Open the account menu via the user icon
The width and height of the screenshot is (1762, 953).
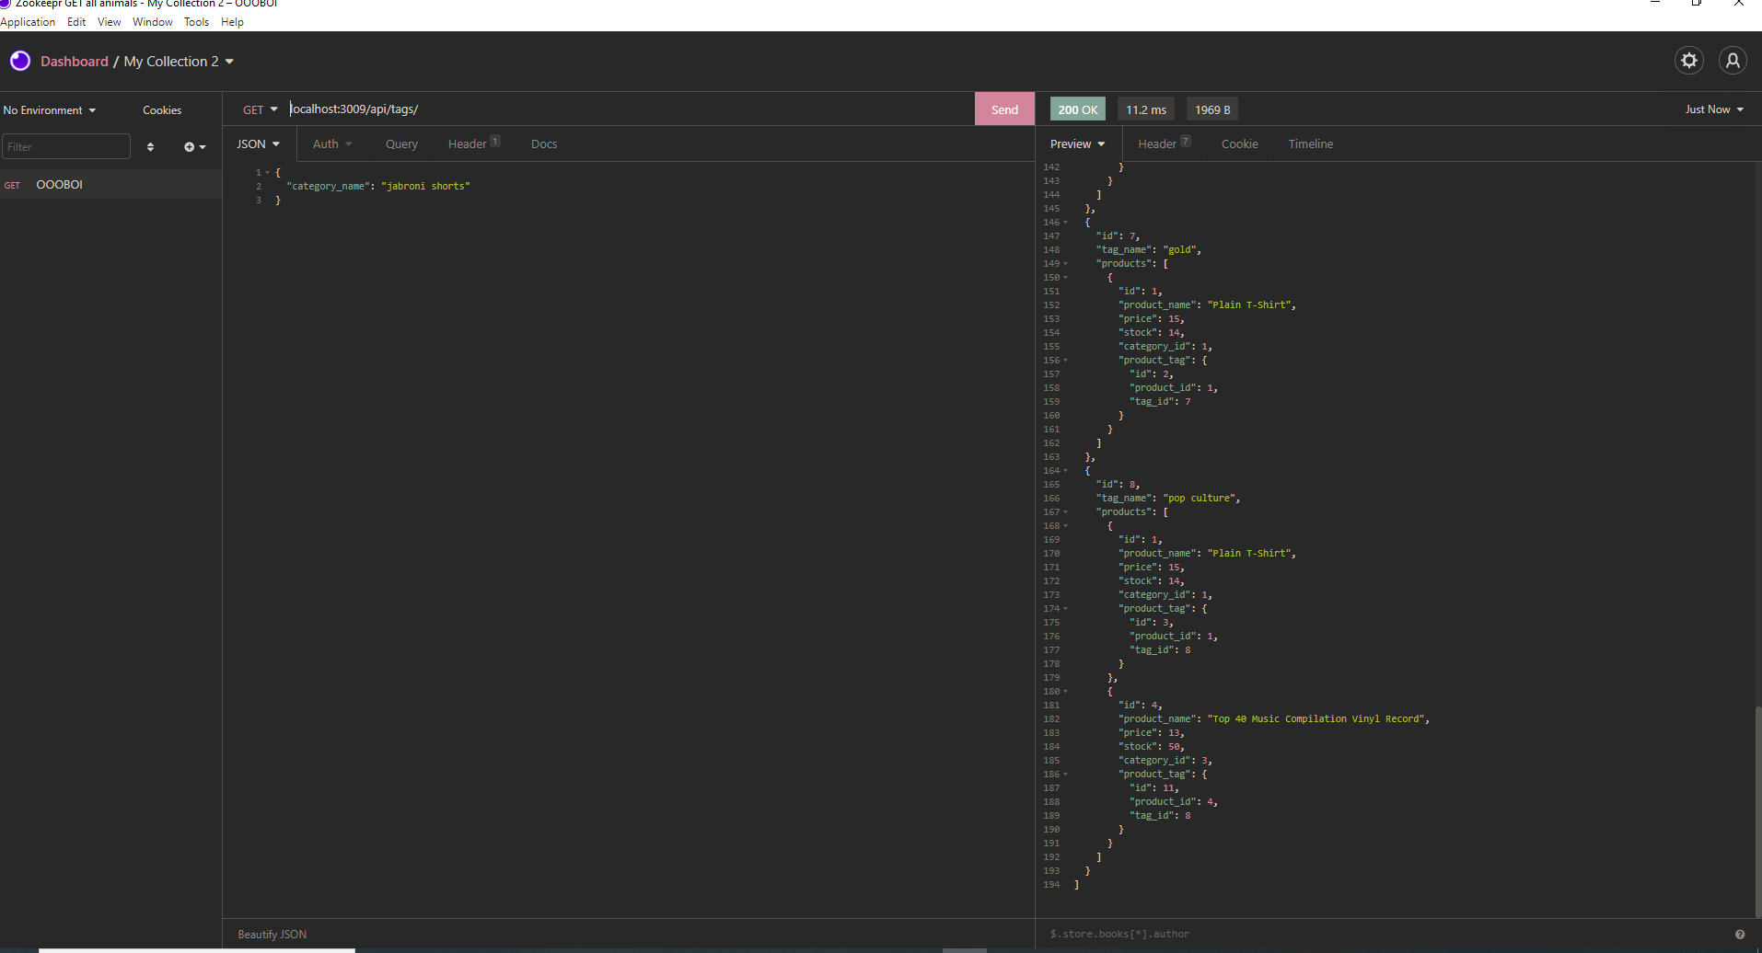[x=1733, y=61]
